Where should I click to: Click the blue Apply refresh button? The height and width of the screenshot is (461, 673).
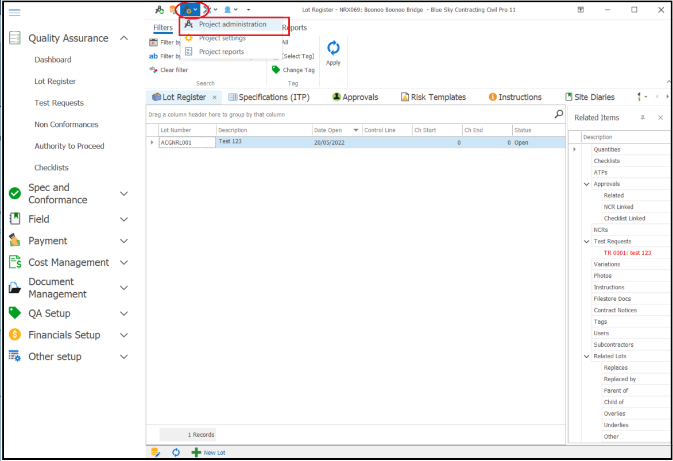click(x=333, y=53)
